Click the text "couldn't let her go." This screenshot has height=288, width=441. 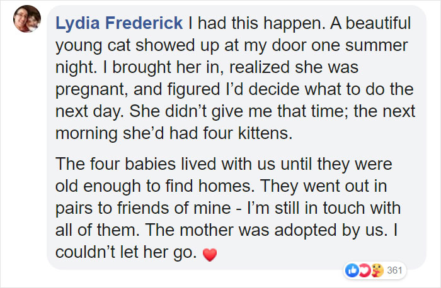click(x=125, y=252)
